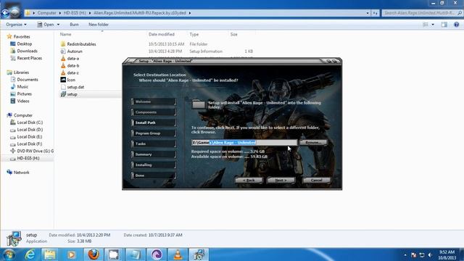
Task: Click Browse in the setup dialog
Action: 313,142
